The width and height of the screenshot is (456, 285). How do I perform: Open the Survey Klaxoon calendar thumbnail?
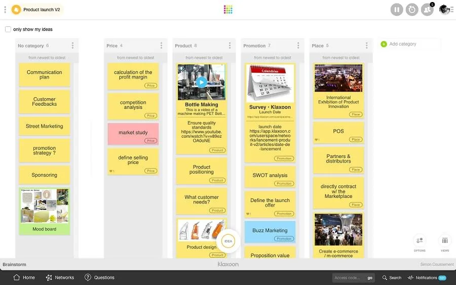270,84
